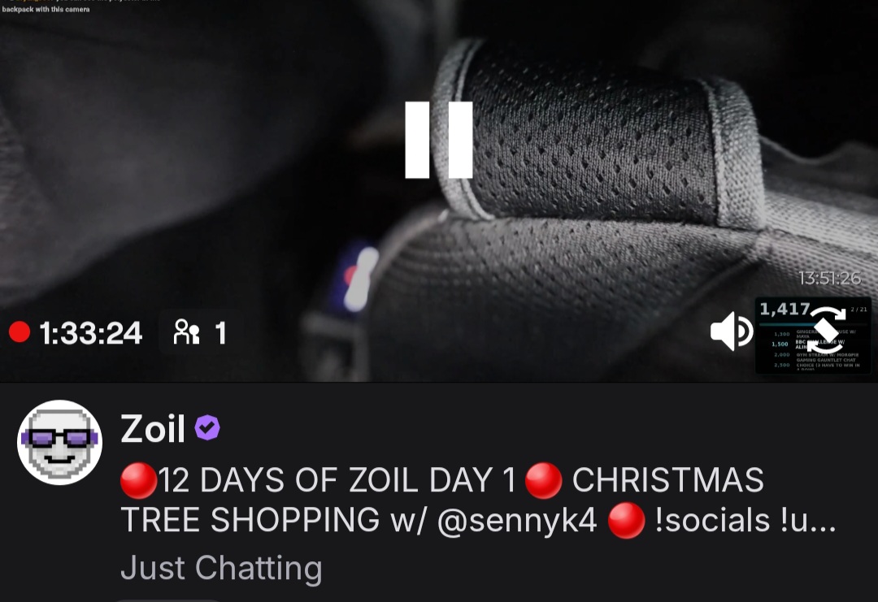Open Zoil's pixel face profile avatar
878x602 pixels.
[59, 442]
